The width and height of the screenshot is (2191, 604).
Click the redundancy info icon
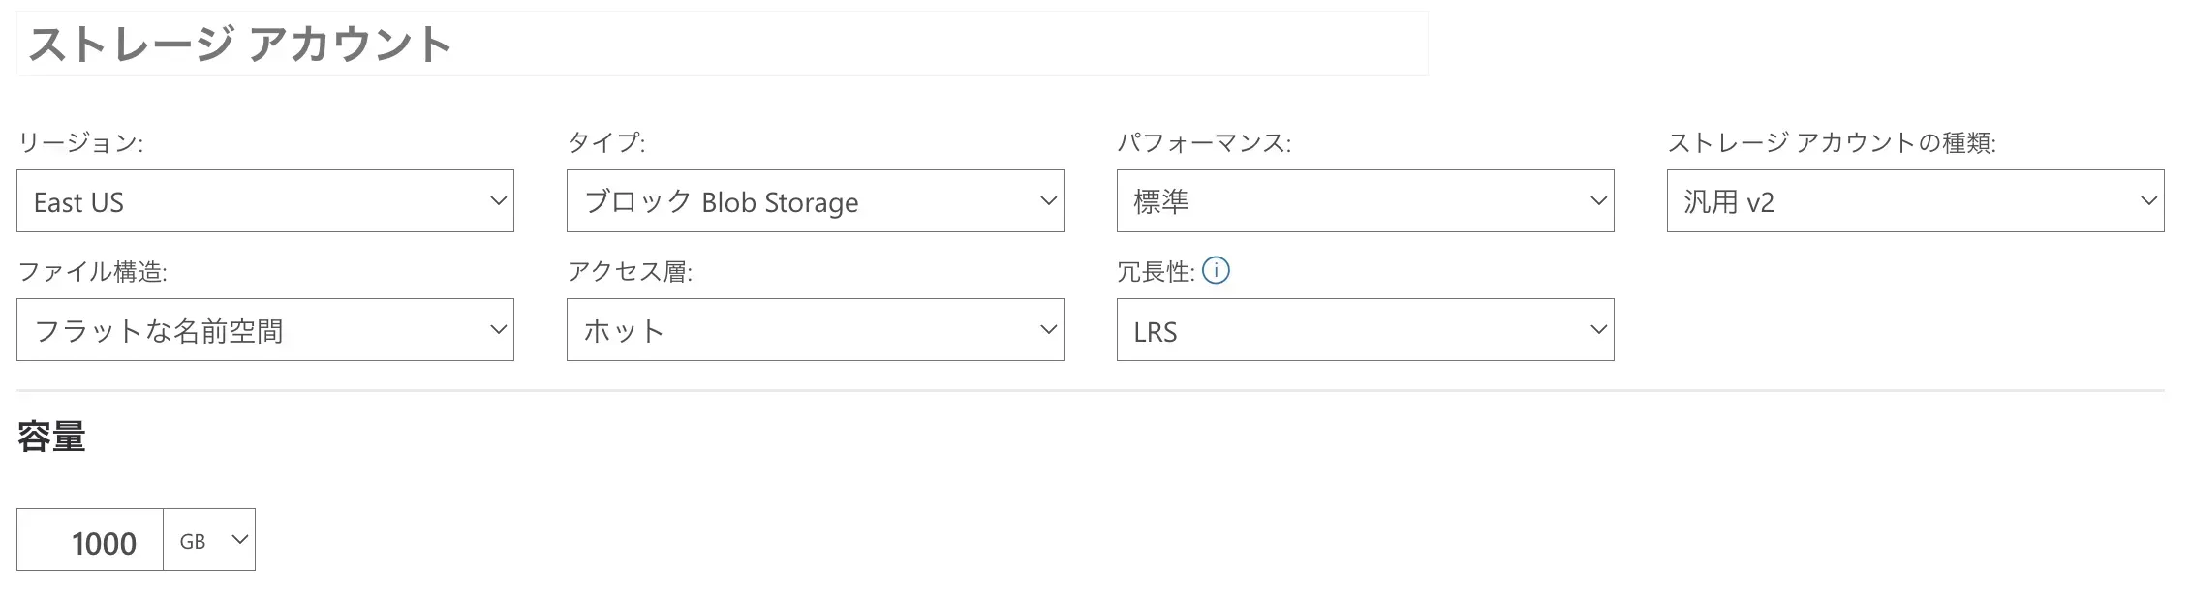(1216, 271)
